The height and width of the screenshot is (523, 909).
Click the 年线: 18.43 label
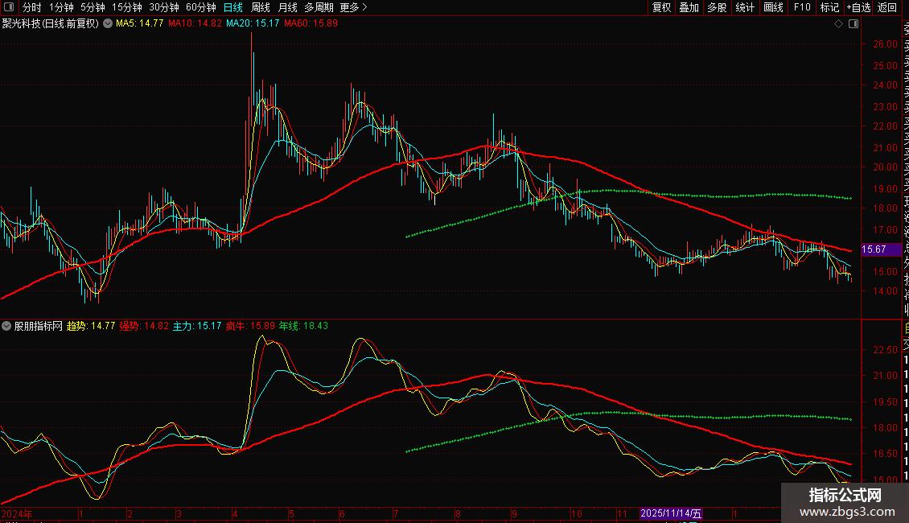coord(304,326)
